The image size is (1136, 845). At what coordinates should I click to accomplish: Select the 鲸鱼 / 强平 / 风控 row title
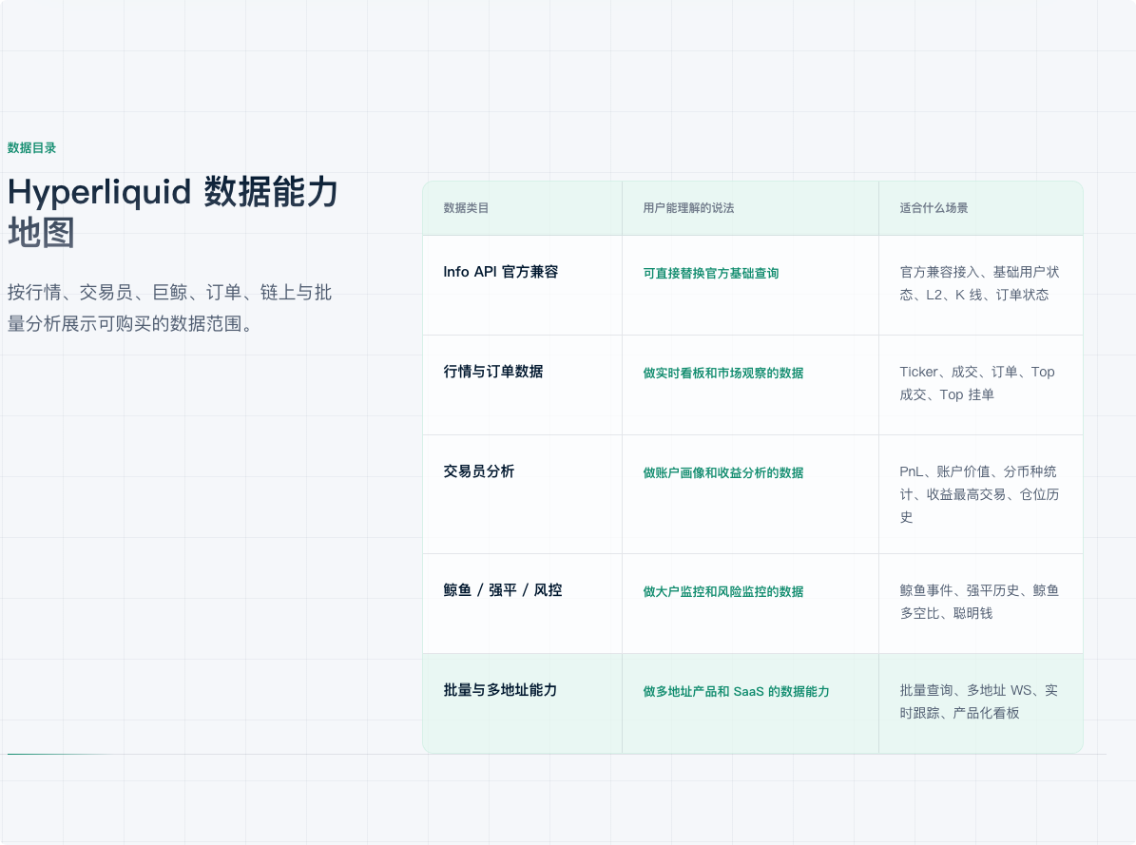(503, 590)
